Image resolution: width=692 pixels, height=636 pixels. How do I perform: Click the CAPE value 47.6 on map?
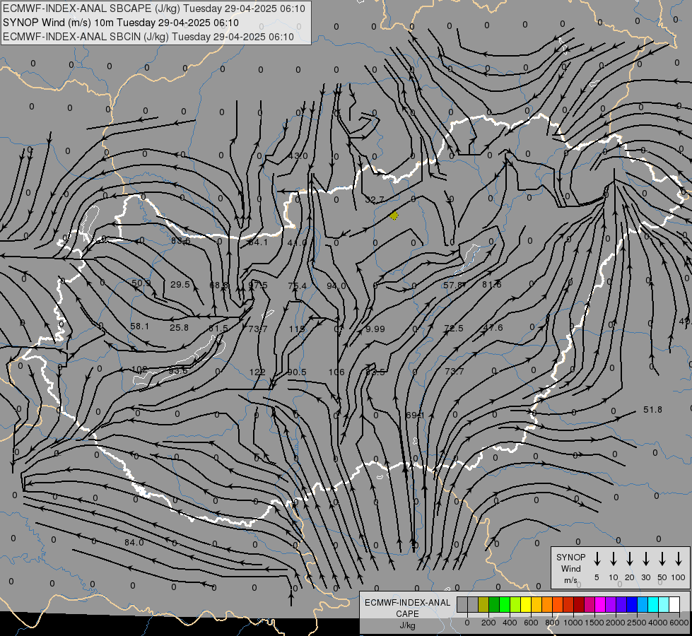click(493, 327)
